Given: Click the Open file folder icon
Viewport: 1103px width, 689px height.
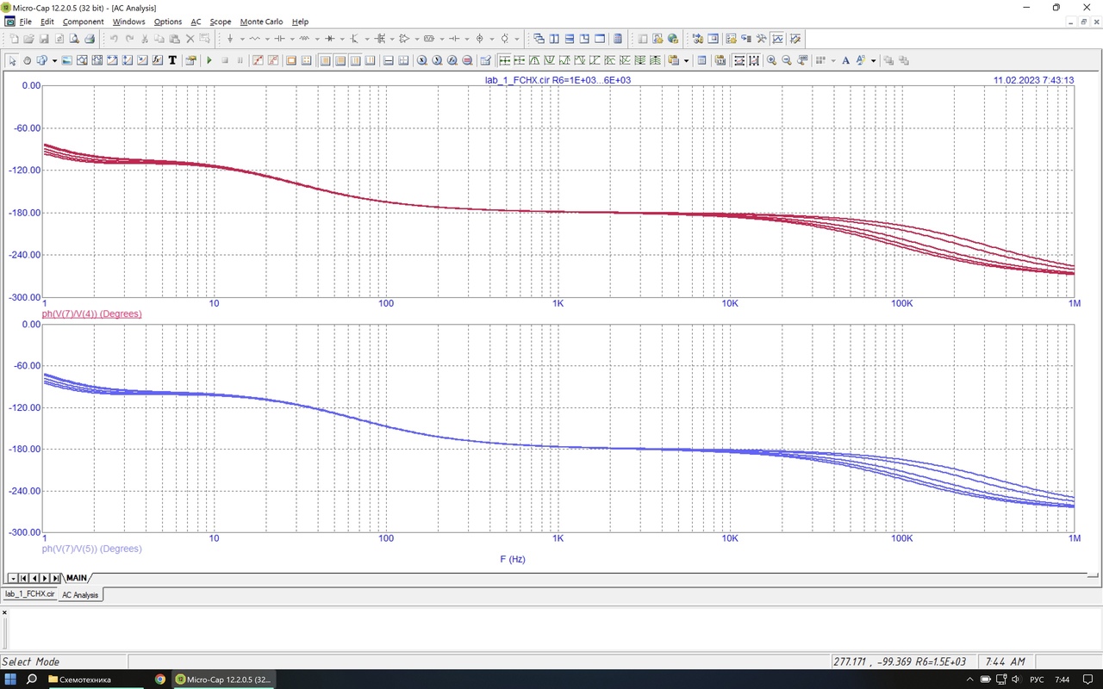Looking at the screenshot, I should pyautogui.click(x=28, y=39).
